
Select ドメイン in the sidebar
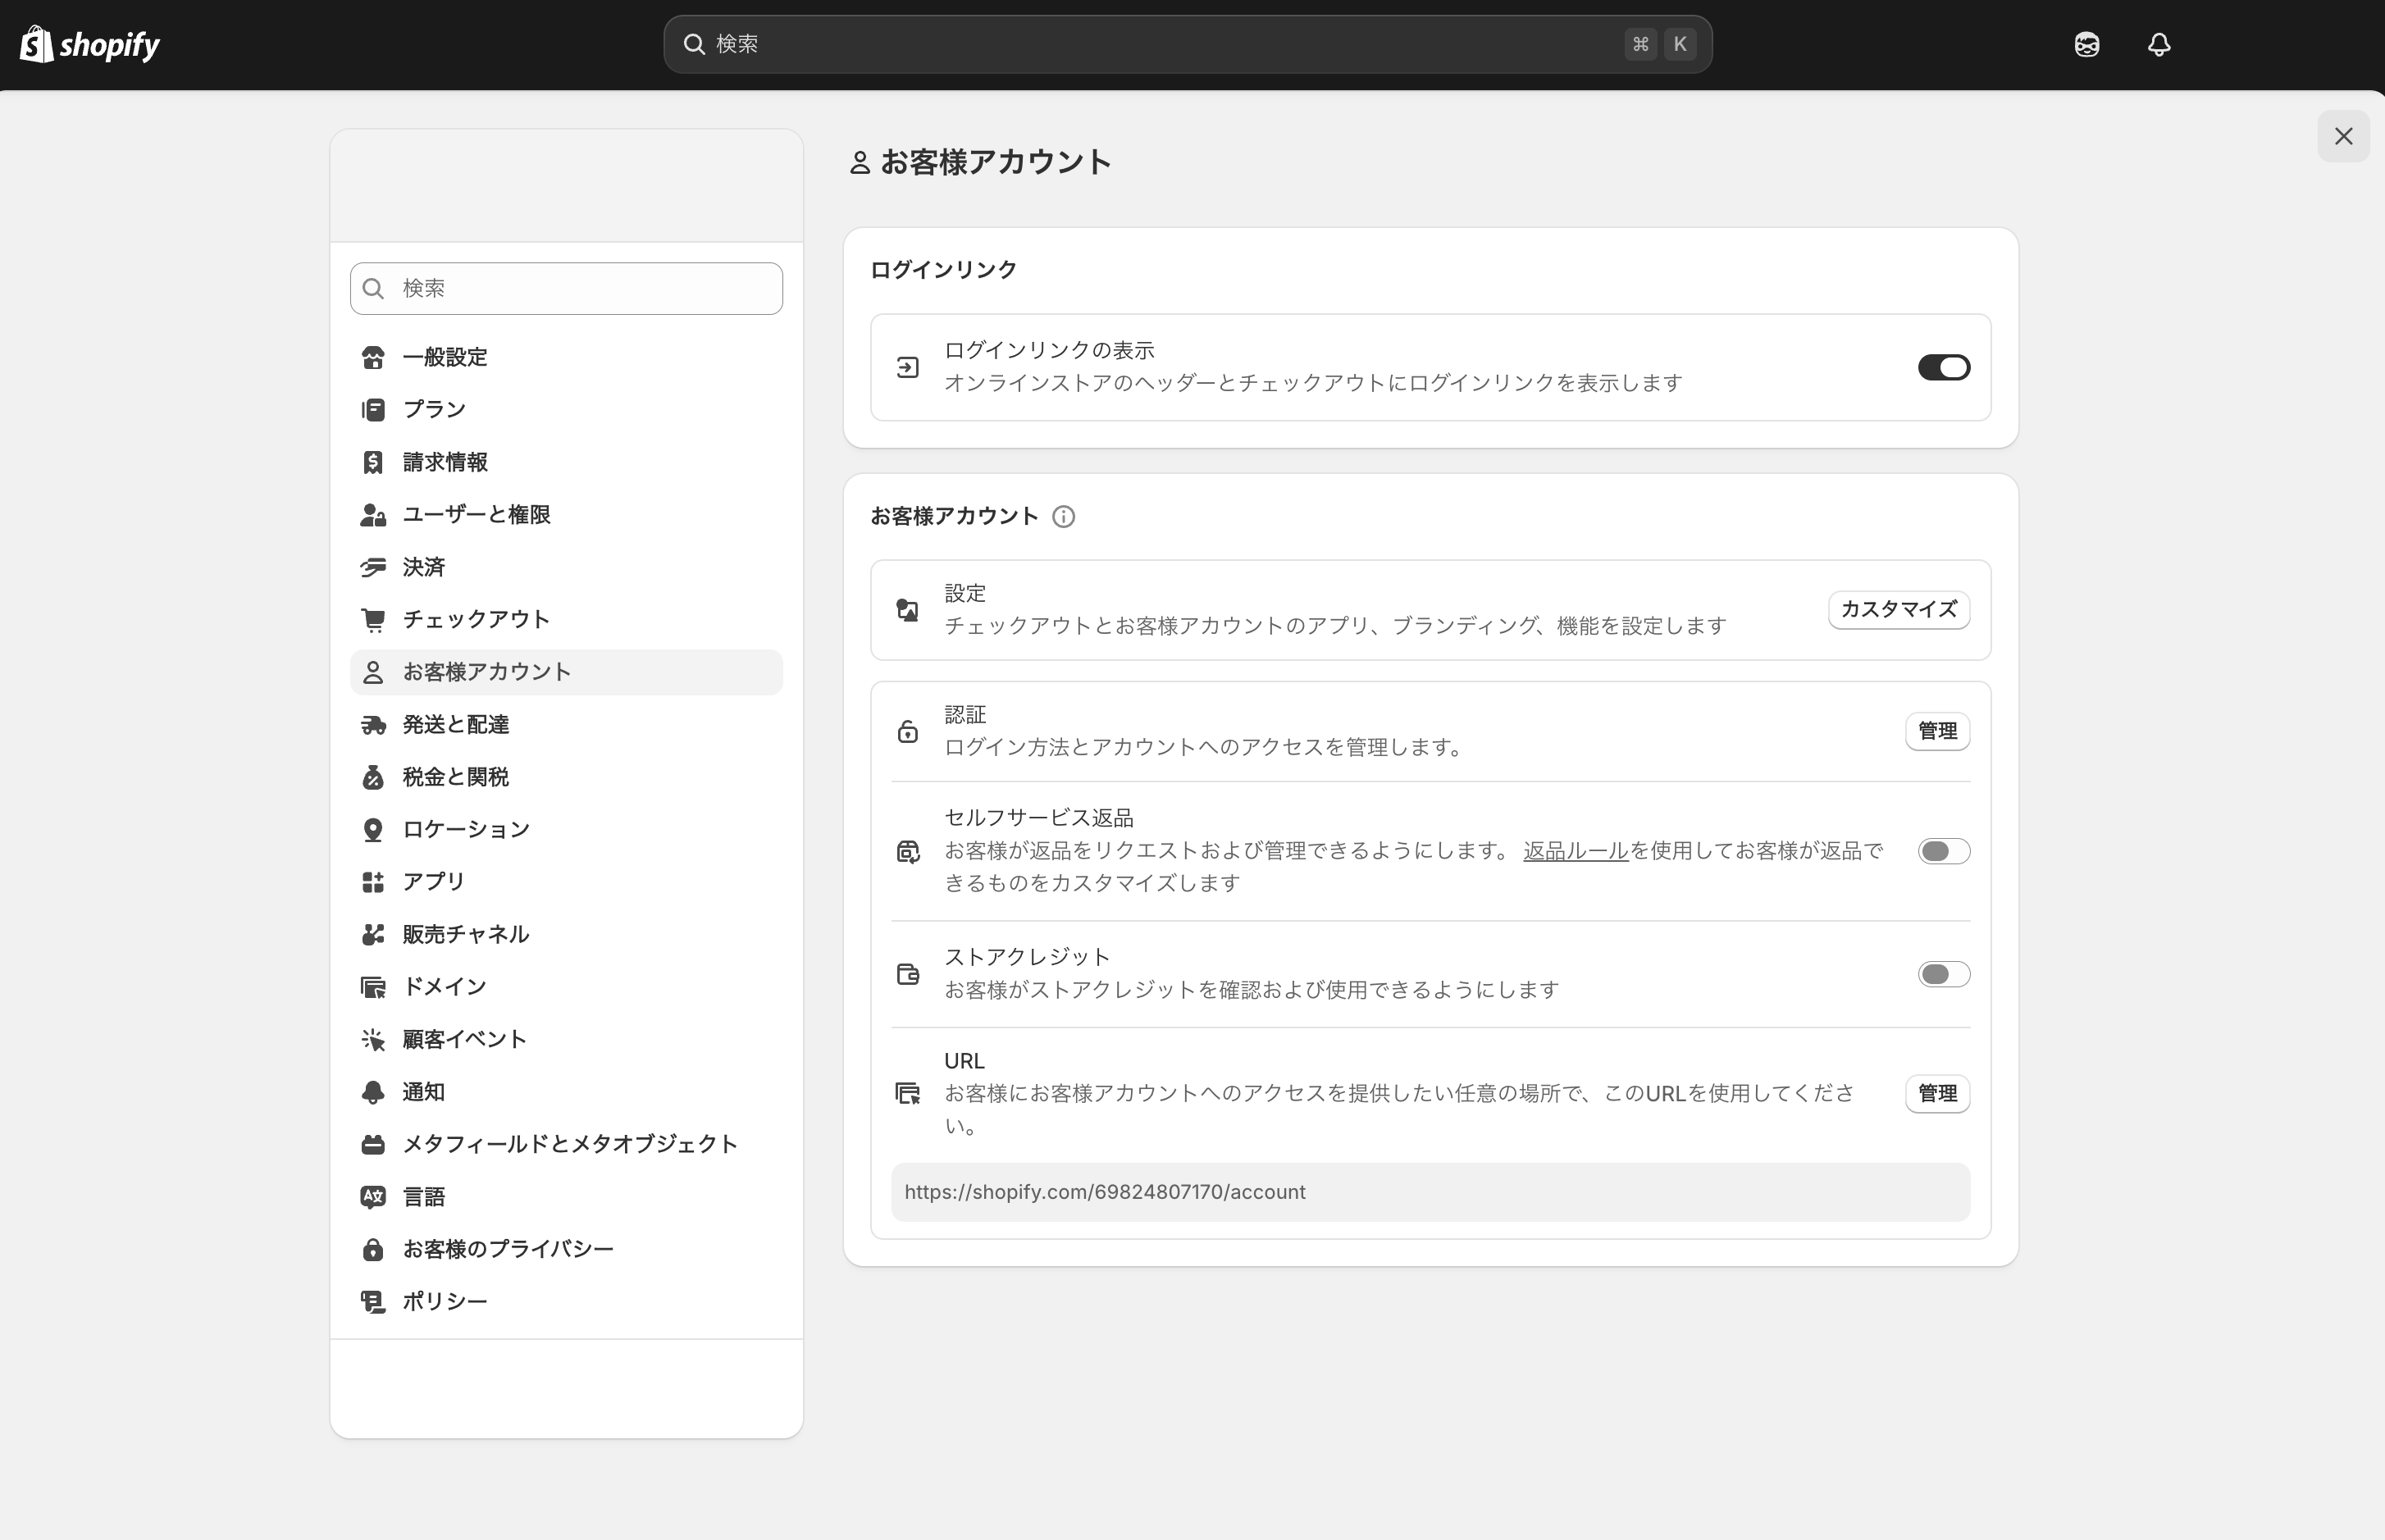point(444,987)
